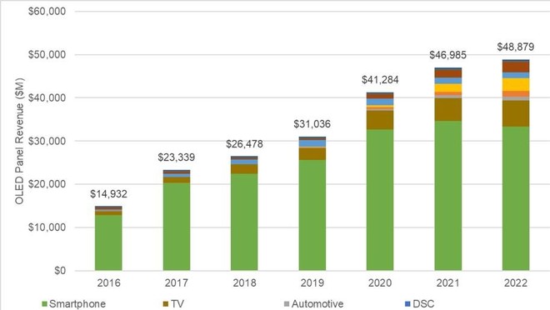
Task: Click the 2019 x-axis label
Action: (x=312, y=282)
